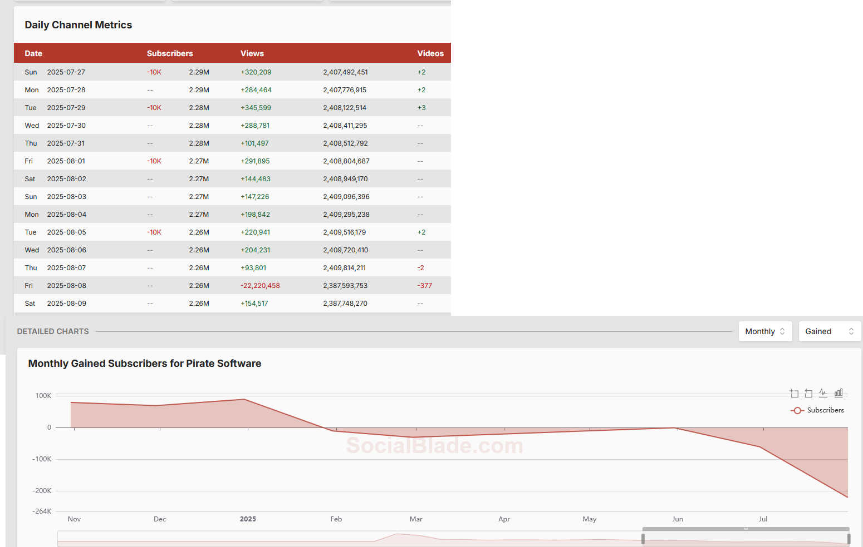Click the +345,599 views gain value
Image resolution: width=863 pixels, height=547 pixels.
coord(256,108)
